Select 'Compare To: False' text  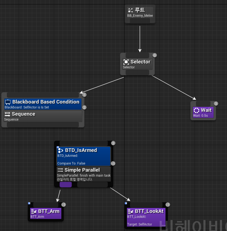click(x=71, y=163)
